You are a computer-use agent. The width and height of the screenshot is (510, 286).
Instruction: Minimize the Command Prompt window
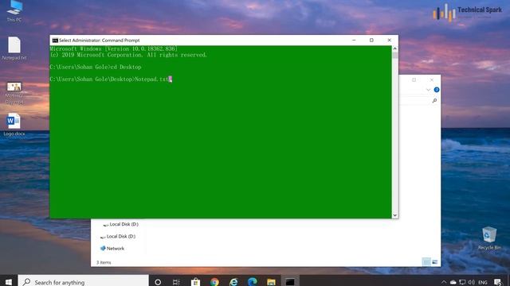coord(354,41)
